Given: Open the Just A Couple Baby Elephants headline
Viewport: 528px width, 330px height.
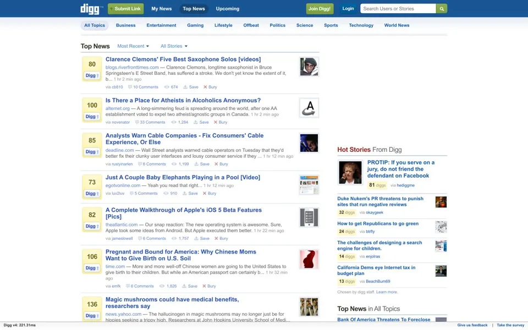Looking at the screenshot, I should pos(183,178).
